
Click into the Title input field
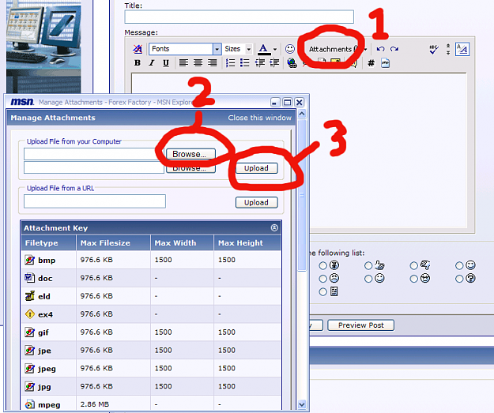tap(239, 17)
